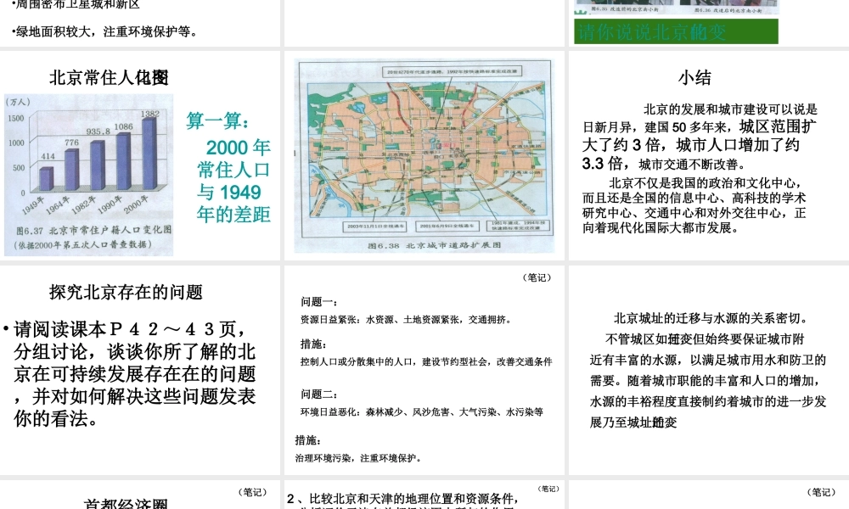Select the 算一算 heading text
The width and height of the screenshot is (849, 509).
click(x=218, y=121)
